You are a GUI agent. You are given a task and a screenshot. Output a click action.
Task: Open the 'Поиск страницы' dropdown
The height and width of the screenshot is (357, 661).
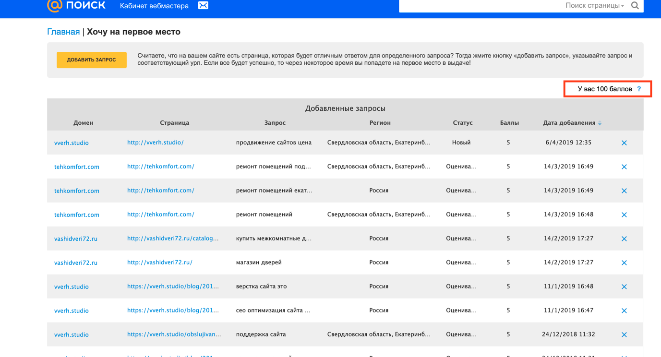[x=595, y=6]
